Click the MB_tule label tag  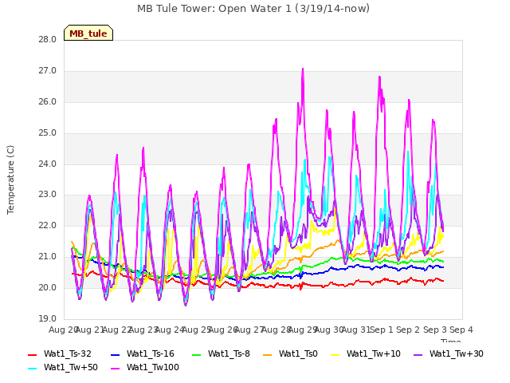click(x=88, y=33)
